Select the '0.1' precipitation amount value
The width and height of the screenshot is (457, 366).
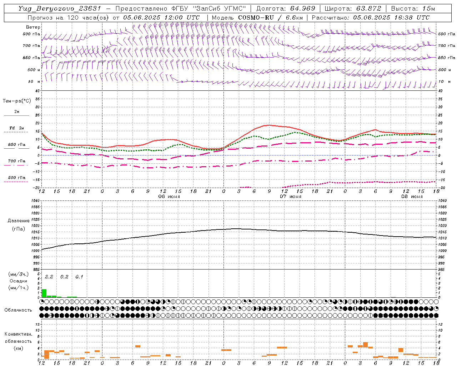79,277
